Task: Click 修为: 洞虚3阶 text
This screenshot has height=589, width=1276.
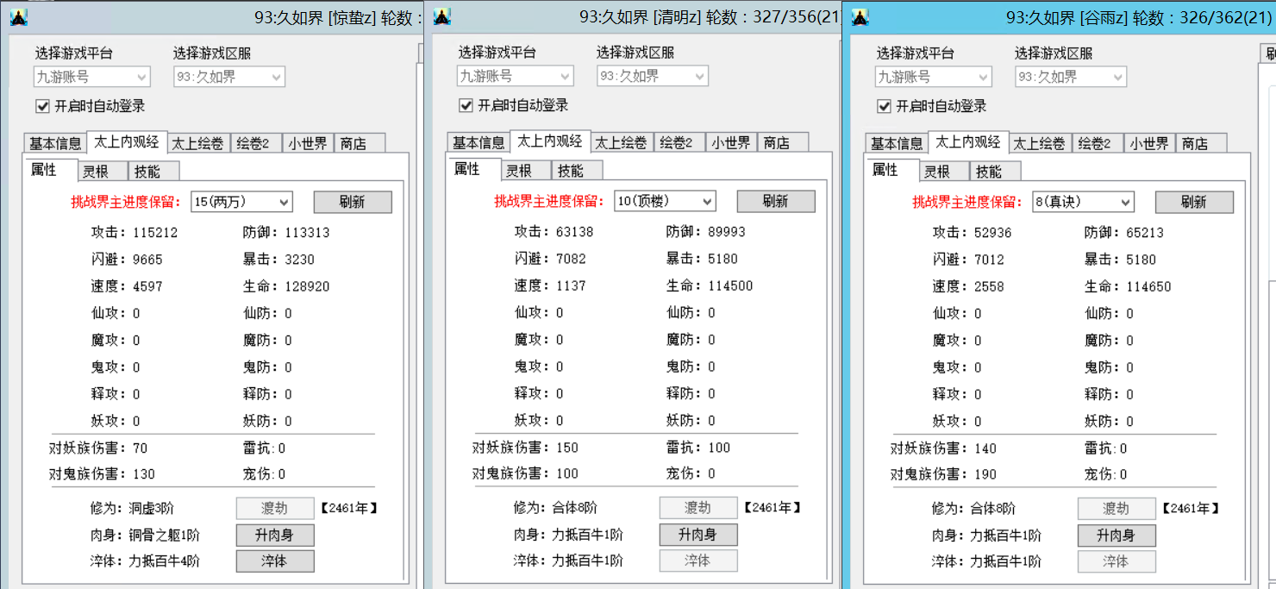Action: (x=131, y=508)
